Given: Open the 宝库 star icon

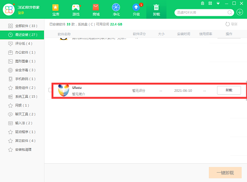Looking at the screenshot, I should [55, 7].
